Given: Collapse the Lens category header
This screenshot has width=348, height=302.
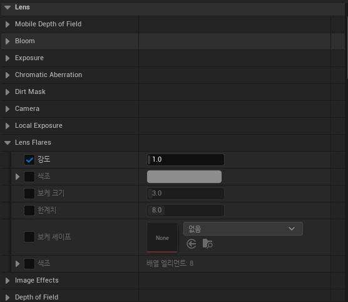Looking at the screenshot, I should pos(8,8).
